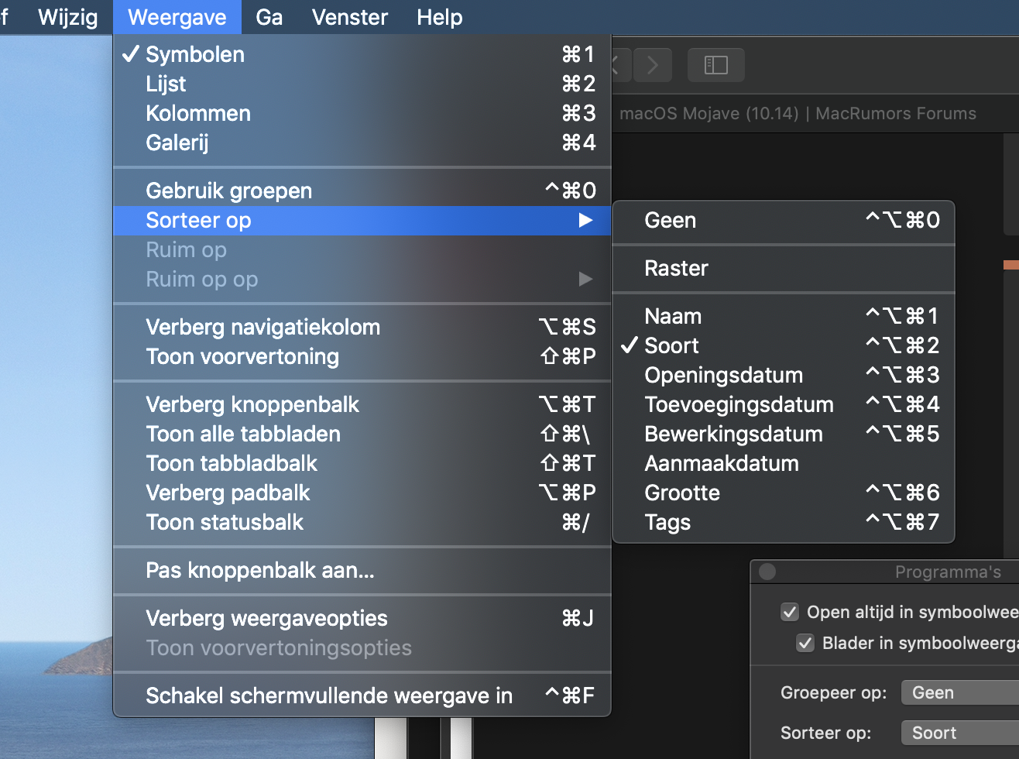The height and width of the screenshot is (759, 1019).
Task: Sort by Naam in the submenu
Action: [x=673, y=316]
